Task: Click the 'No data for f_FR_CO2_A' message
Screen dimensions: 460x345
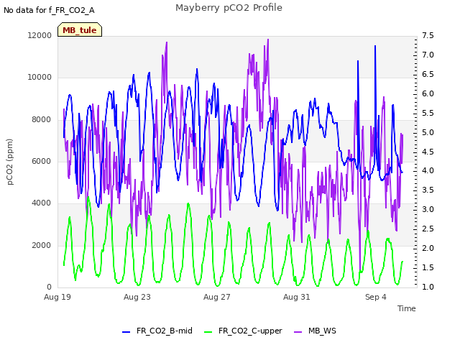Action: tap(49, 10)
